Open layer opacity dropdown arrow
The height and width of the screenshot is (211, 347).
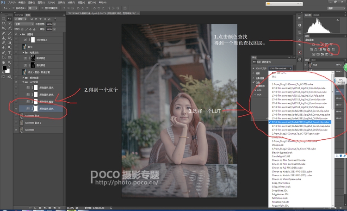click(x=54, y=24)
